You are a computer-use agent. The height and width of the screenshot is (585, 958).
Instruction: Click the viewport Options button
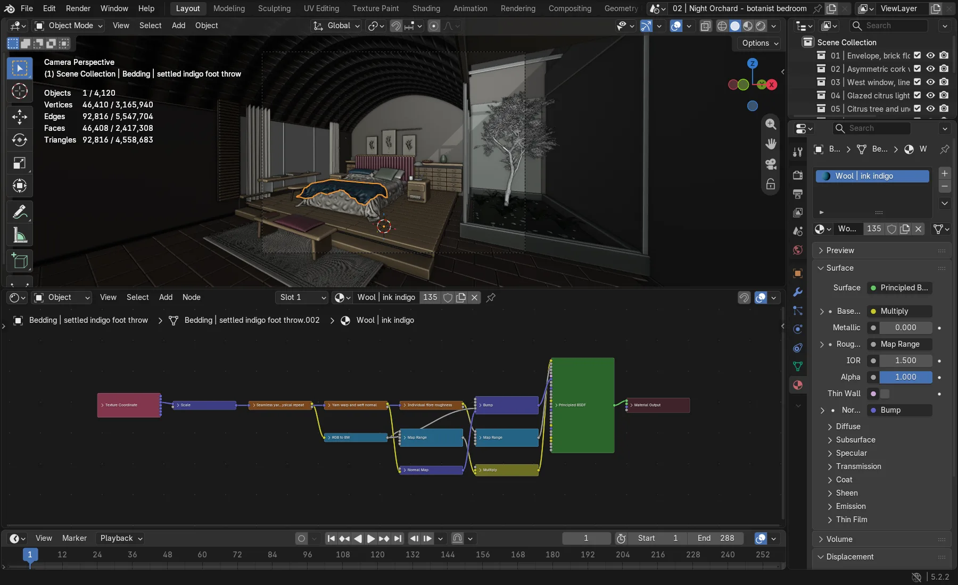click(x=759, y=43)
